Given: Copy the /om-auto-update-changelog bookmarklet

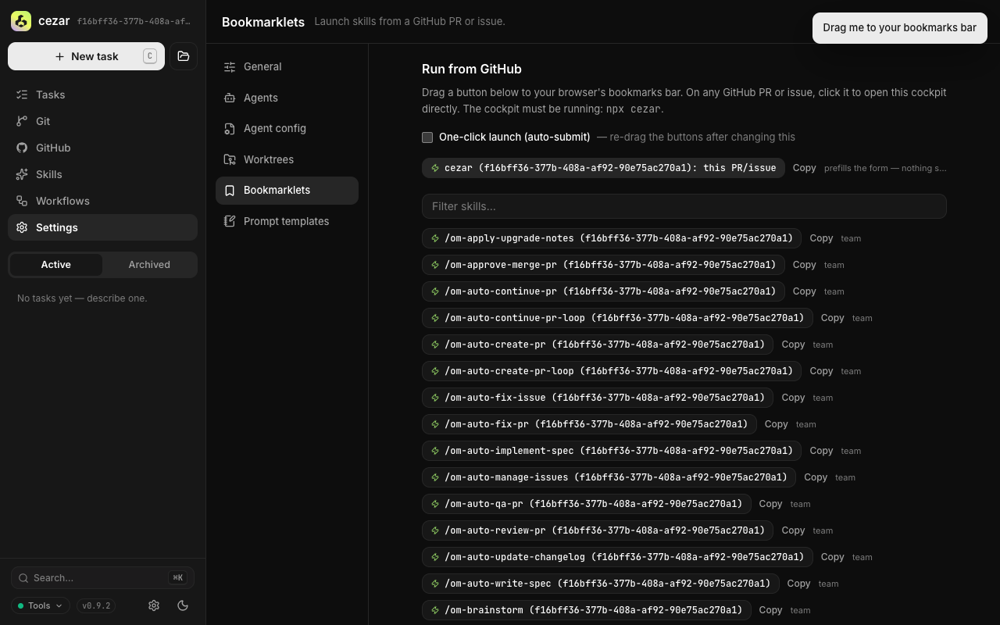Looking at the screenshot, I should click(x=832, y=557).
